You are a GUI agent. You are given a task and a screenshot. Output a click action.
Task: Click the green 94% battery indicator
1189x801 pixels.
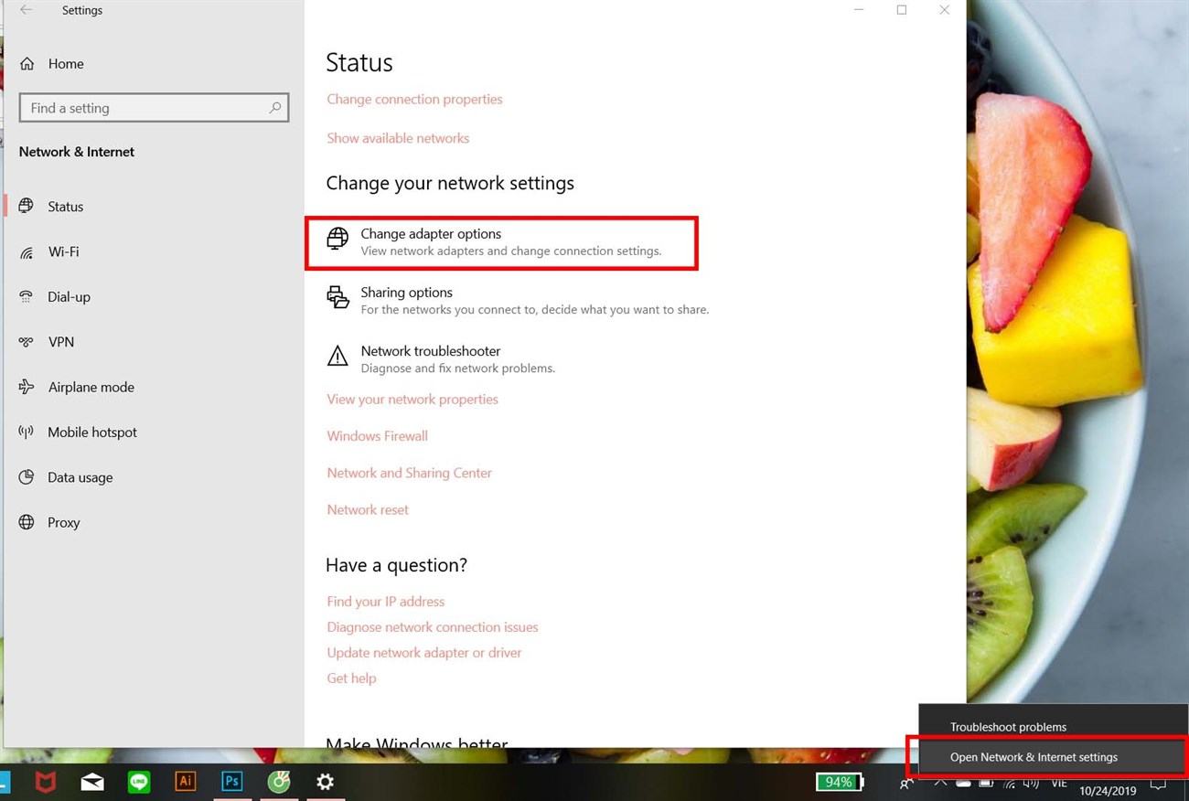[x=840, y=782]
